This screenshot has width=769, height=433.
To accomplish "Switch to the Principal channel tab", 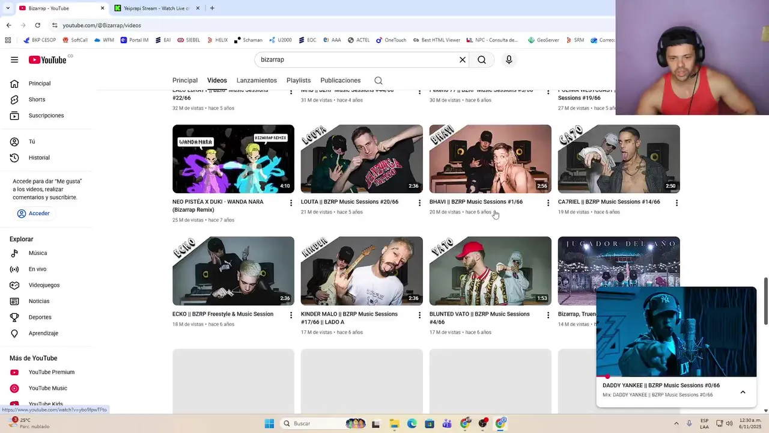I will pos(185,81).
